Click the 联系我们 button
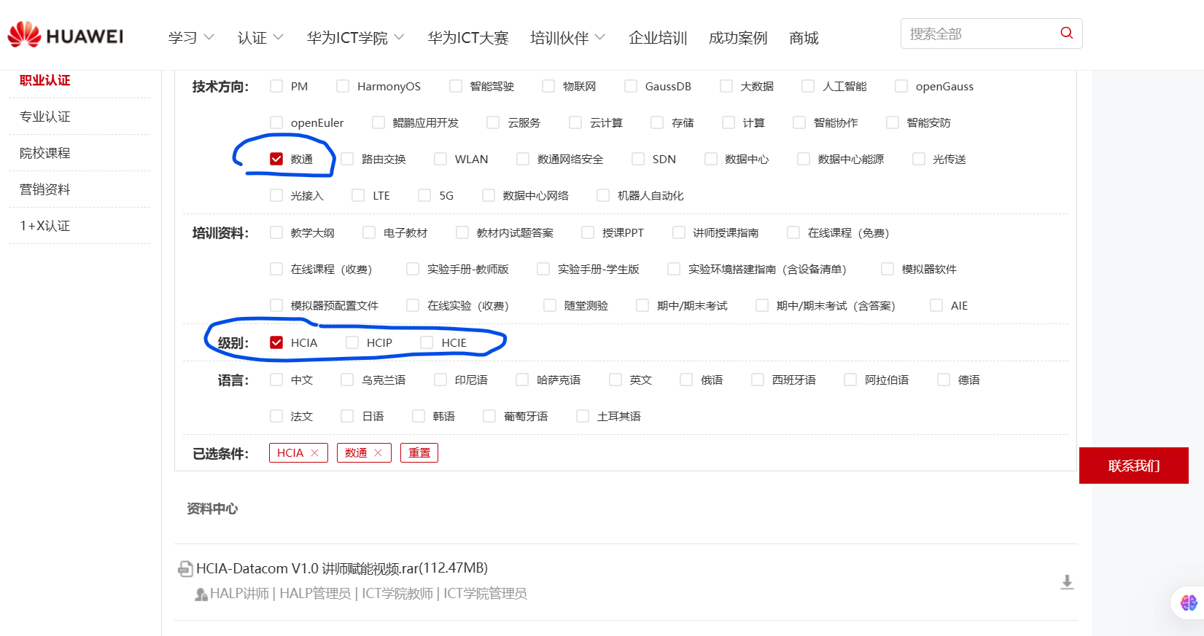Screen dimensions: 1204x636 pyautogui.click(x=1134, y=466)
